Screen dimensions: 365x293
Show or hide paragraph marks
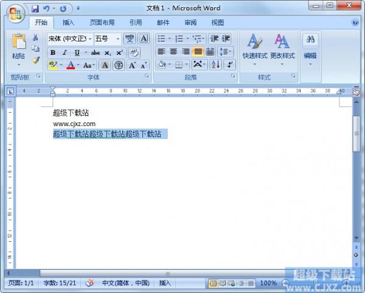[229, 65]
